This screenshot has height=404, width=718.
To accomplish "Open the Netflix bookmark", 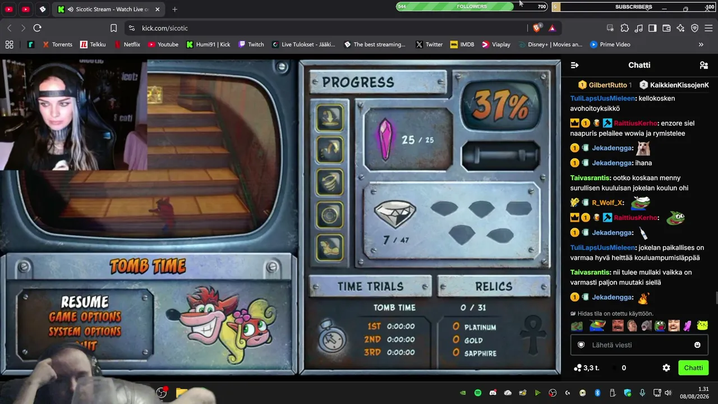I will [x=127, y=44].
